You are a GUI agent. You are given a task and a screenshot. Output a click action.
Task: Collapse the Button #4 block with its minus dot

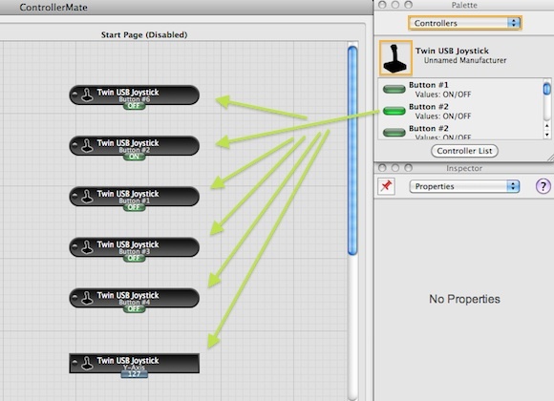click(x=75, y=298)
